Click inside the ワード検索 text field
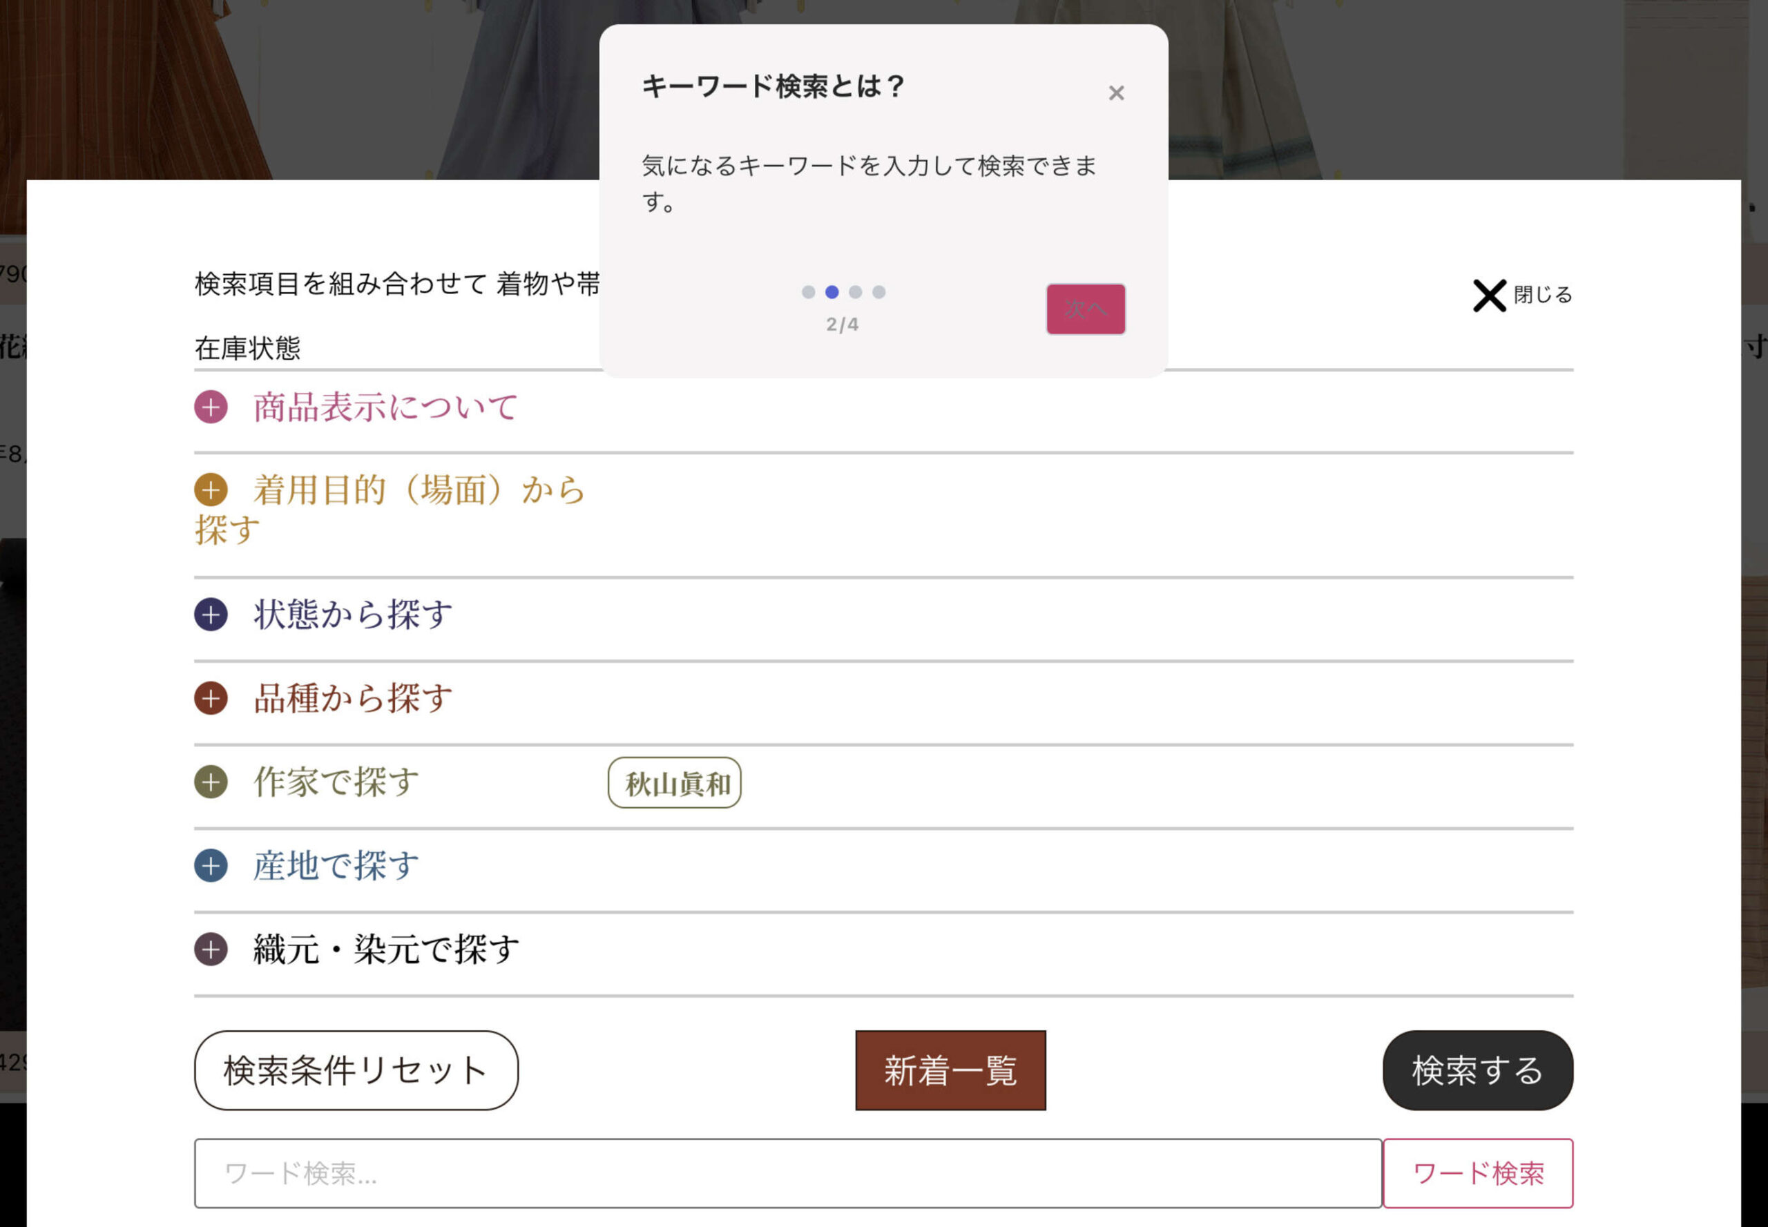Screen dimensions: 1768x1227 tap(785, 1172)
